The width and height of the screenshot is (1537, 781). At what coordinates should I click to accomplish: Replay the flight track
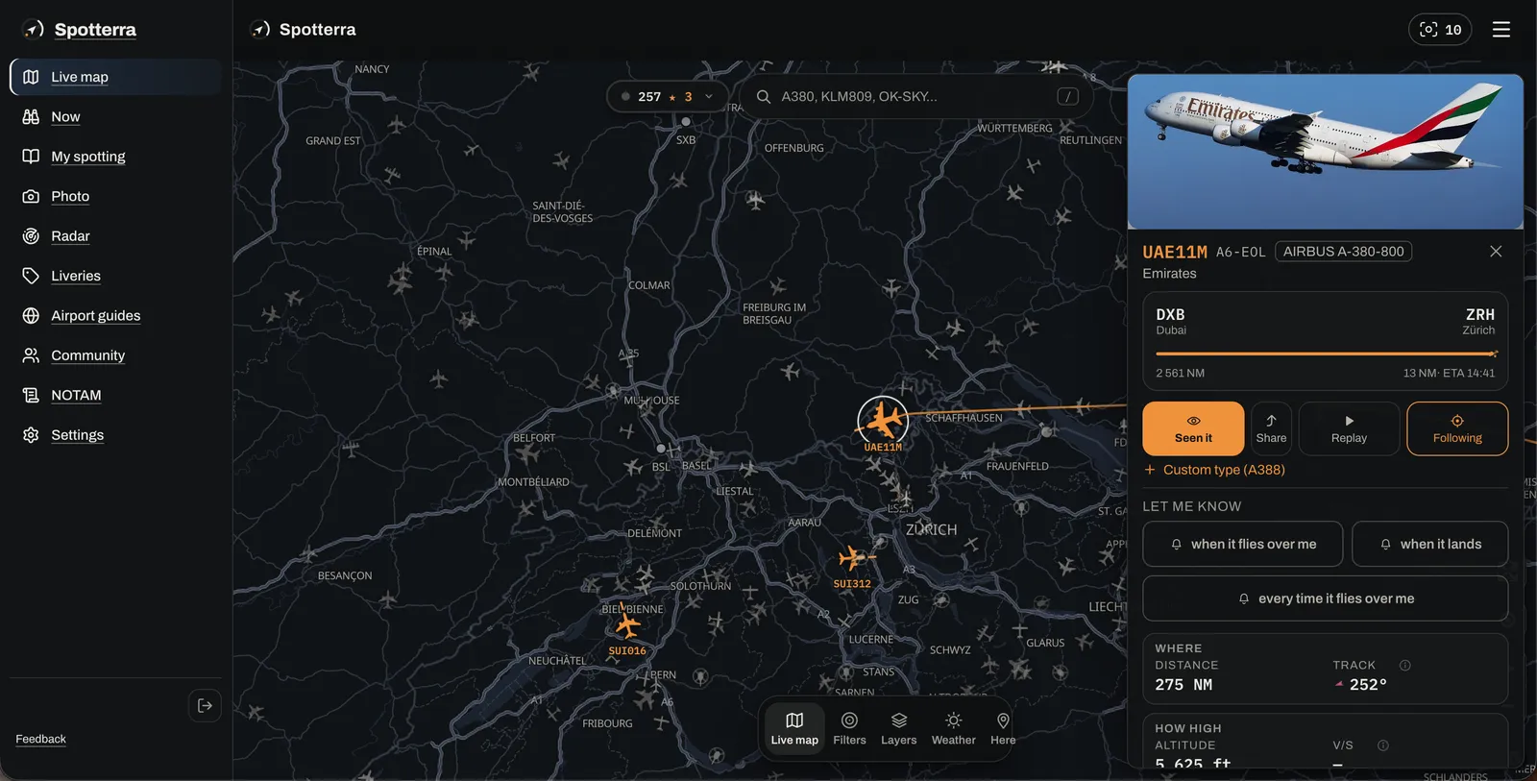(x=1349, y=428)
